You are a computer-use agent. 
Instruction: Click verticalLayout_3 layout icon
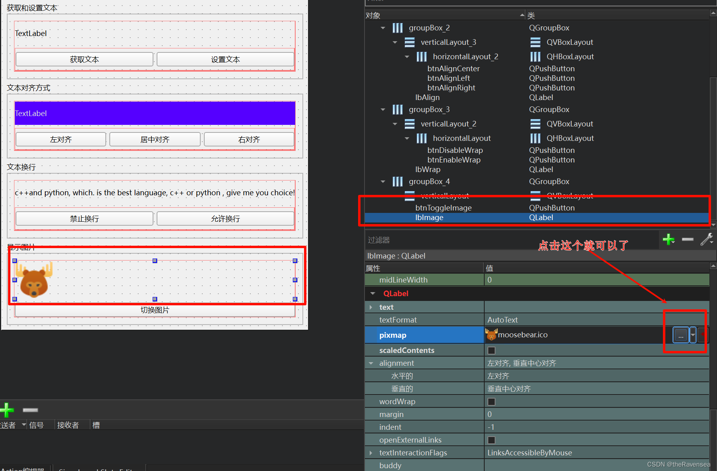(x=410, y=42)
